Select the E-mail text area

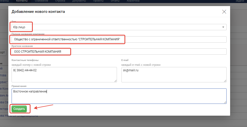point(174,75)
